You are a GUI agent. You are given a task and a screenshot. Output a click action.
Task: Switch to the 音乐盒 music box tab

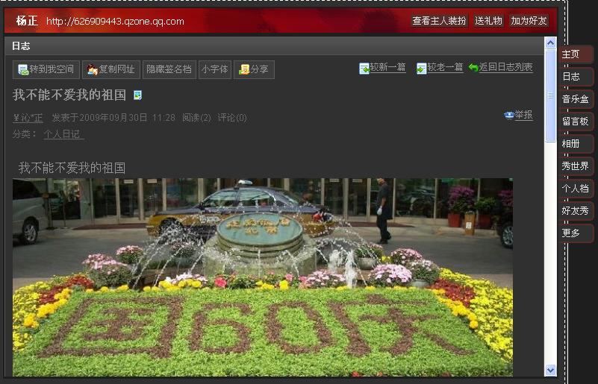575,99
